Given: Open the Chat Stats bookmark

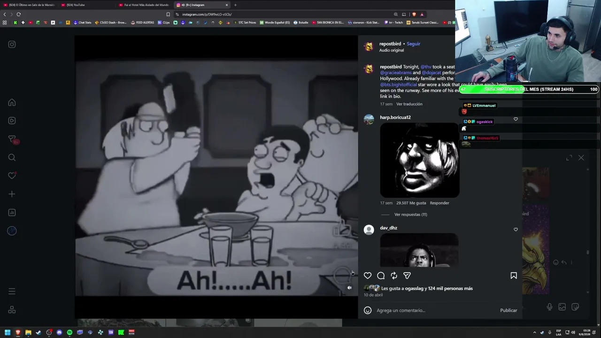Looking at the screenshot, I should (x=82, y=23).
